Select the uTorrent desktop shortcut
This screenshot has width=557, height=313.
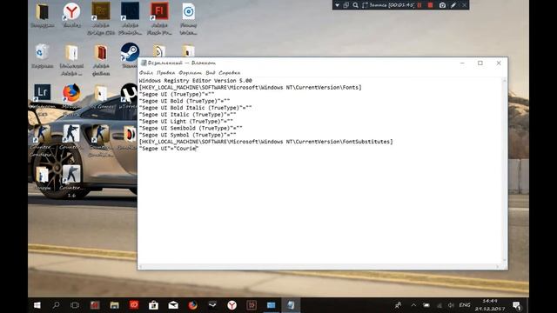coord(128,97)
